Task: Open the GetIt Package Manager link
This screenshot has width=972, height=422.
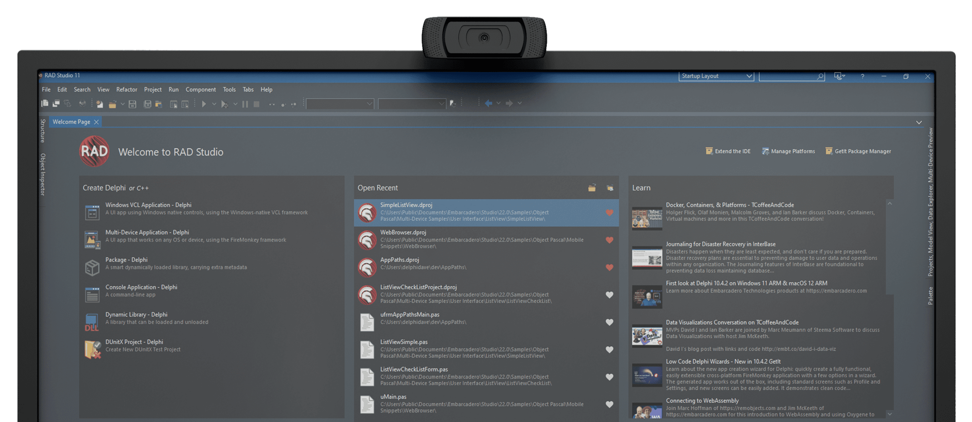Action: point(858,151)
